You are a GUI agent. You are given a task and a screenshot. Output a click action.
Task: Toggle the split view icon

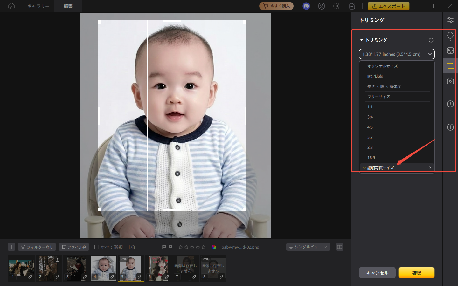pyautogui.click(x=339, y=247)
